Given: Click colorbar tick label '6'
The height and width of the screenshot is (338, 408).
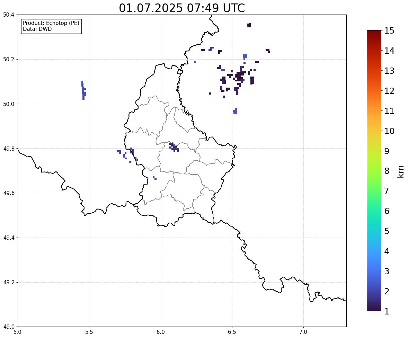Looking at the screenshot, I should pyautogui.click(x=387, y=211).
